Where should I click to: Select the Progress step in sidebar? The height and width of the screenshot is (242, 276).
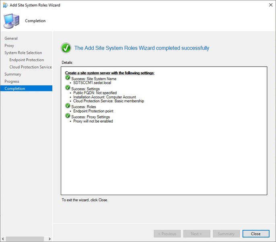click(12, 81)
